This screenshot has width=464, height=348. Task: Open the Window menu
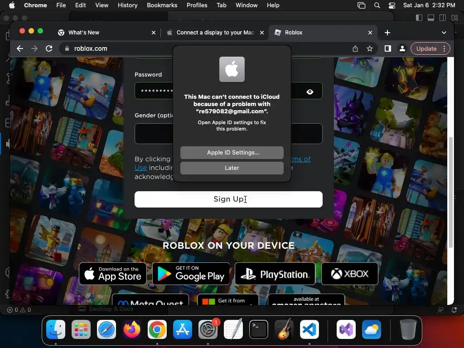click(246, 5)
